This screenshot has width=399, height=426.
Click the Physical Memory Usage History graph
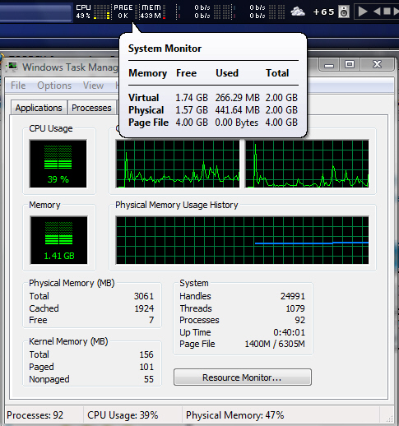point(242,240)
